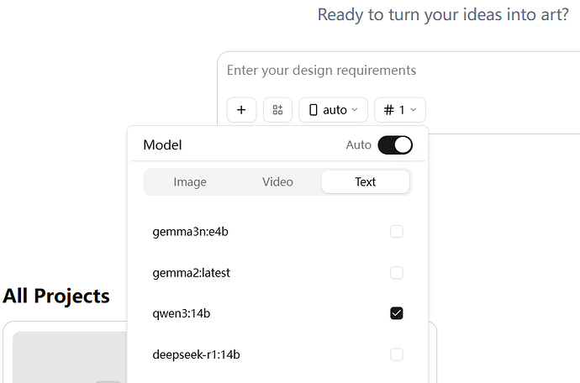Viewport: 580px width, 383px height.
Task: Click the gemma2:latest model name
Action: [x=191, y=273]
